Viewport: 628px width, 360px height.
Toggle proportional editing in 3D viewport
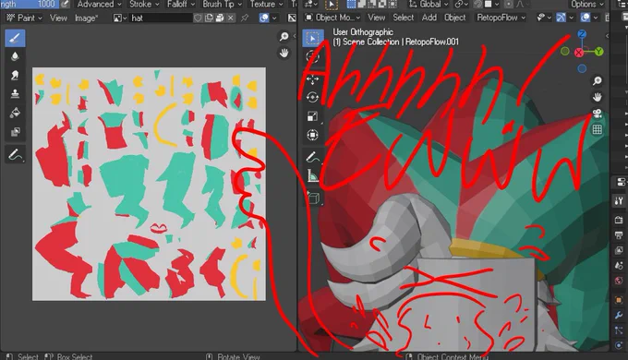click(x=508, y=4)
